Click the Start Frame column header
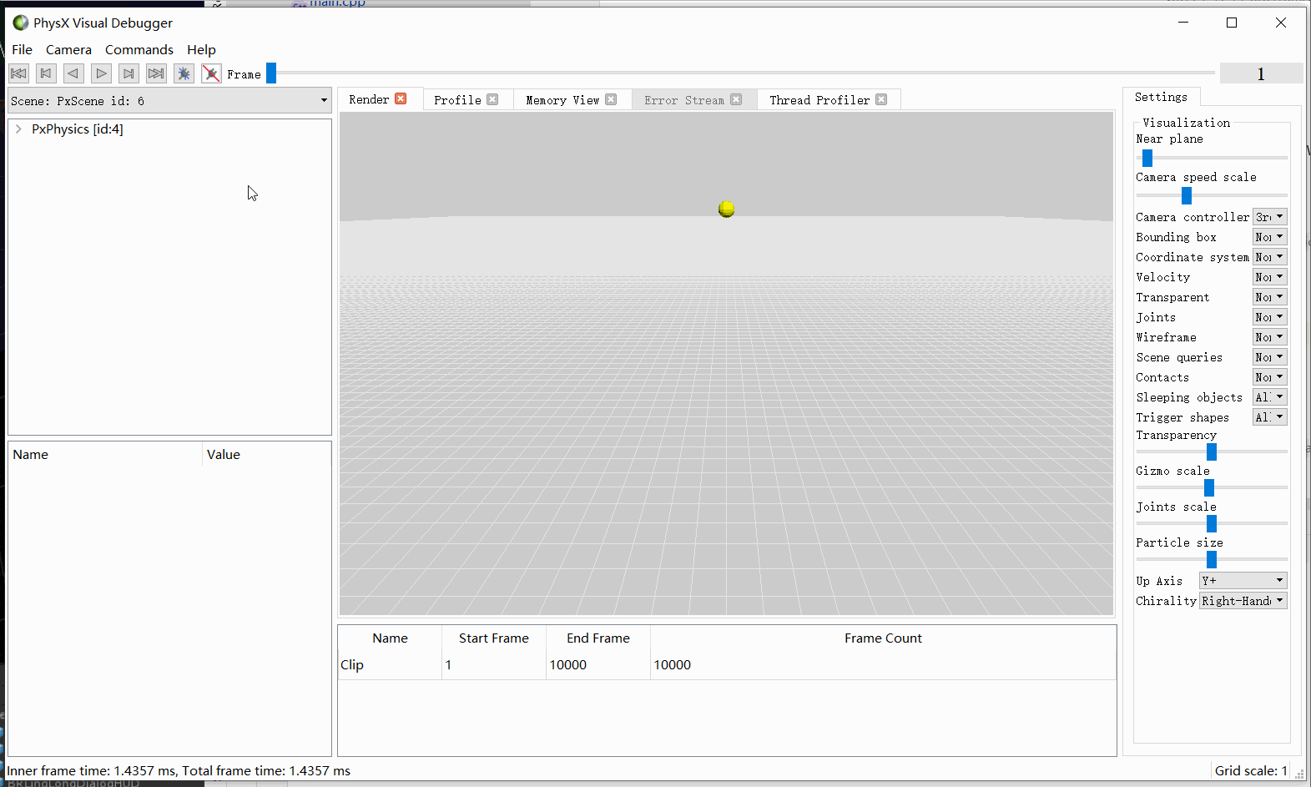 494,638
